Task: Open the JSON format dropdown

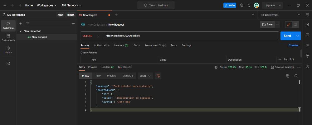Action: pos(145,76)
